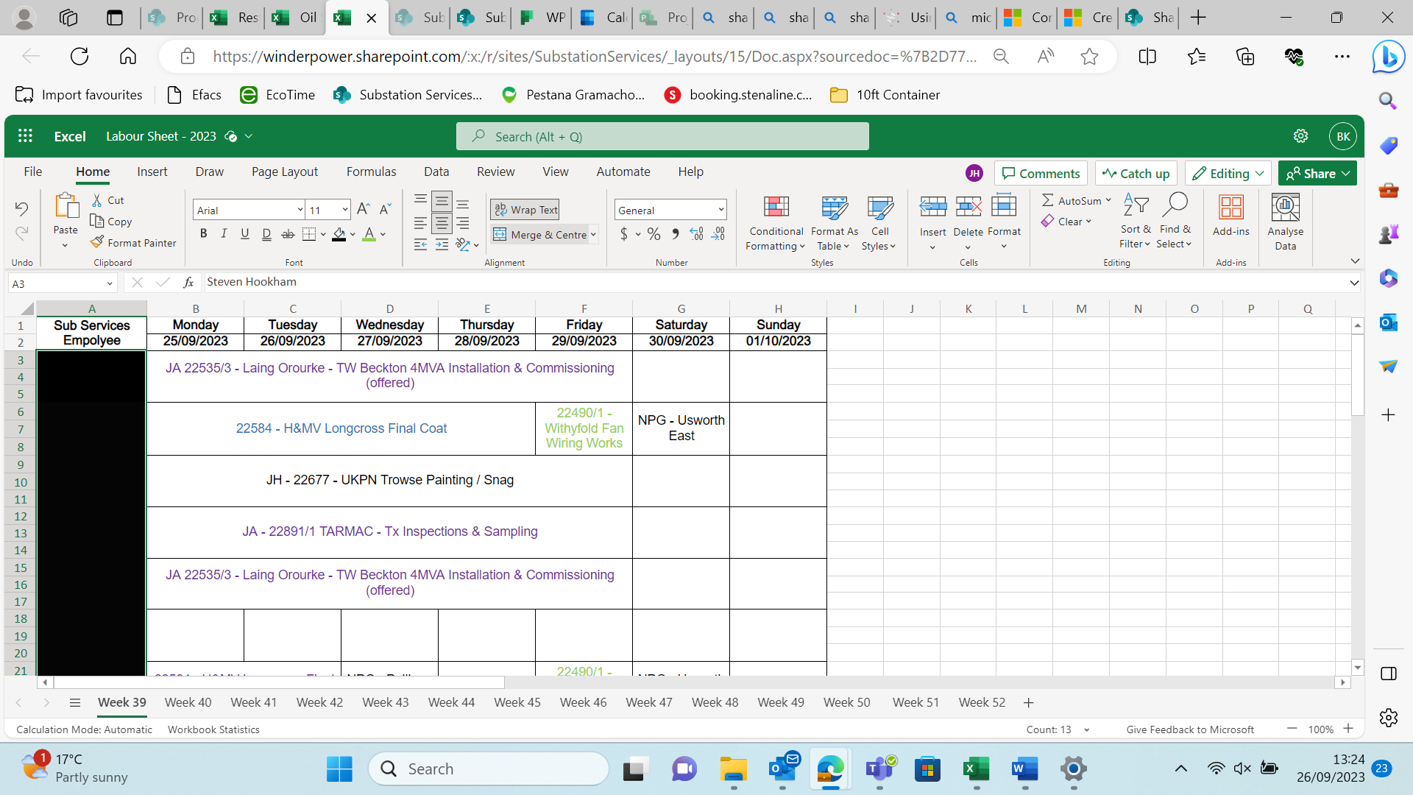Open the font size dropdown
The width and height of the screenshot is (1413, 795).
(344, 211)
